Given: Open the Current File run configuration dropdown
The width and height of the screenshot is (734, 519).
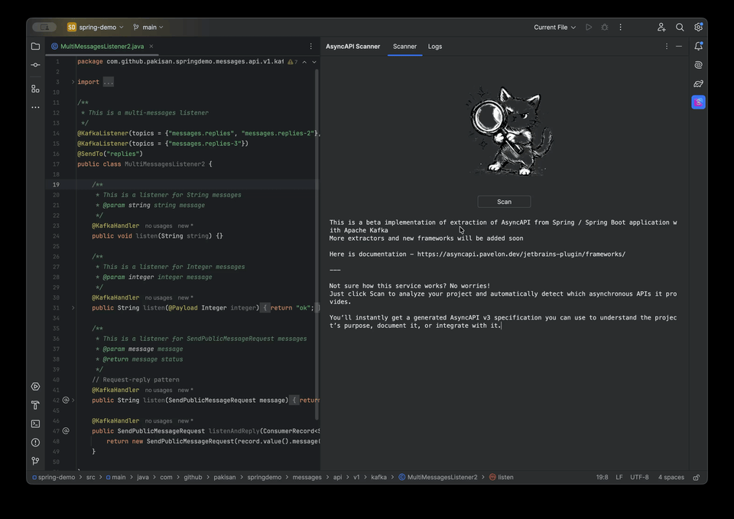Looking at the screenshot, I should click(554, 28).
